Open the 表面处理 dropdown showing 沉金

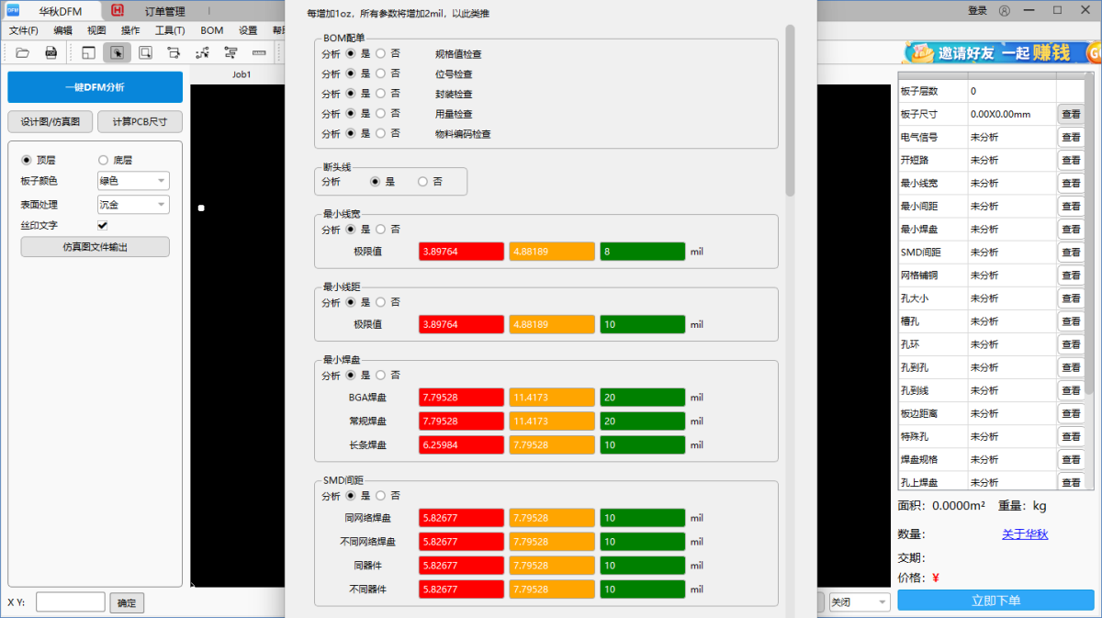(133, 204)
